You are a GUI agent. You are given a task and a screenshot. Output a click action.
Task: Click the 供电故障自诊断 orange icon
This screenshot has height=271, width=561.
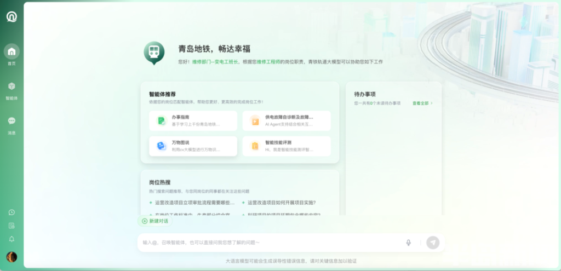[x=255, y=120]
